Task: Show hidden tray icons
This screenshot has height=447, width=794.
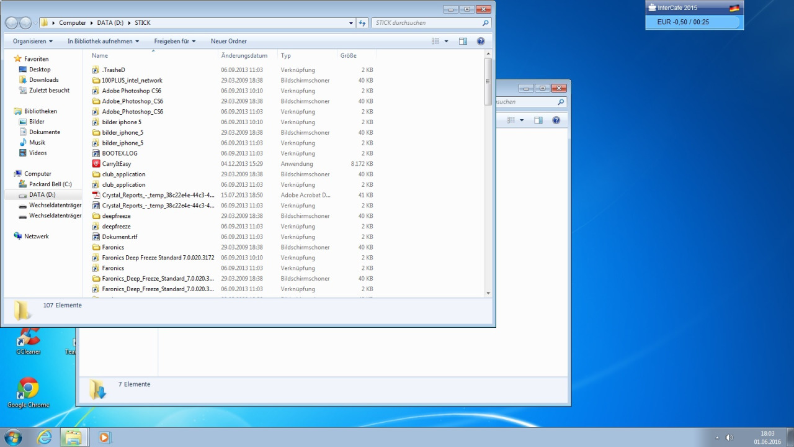Action: point(717,438)
